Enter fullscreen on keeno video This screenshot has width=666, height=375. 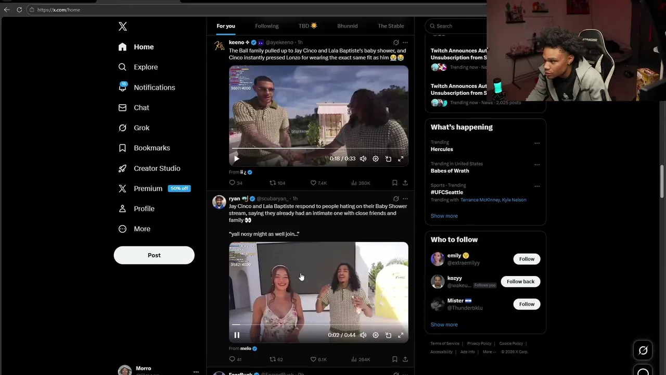coord(401,159)
